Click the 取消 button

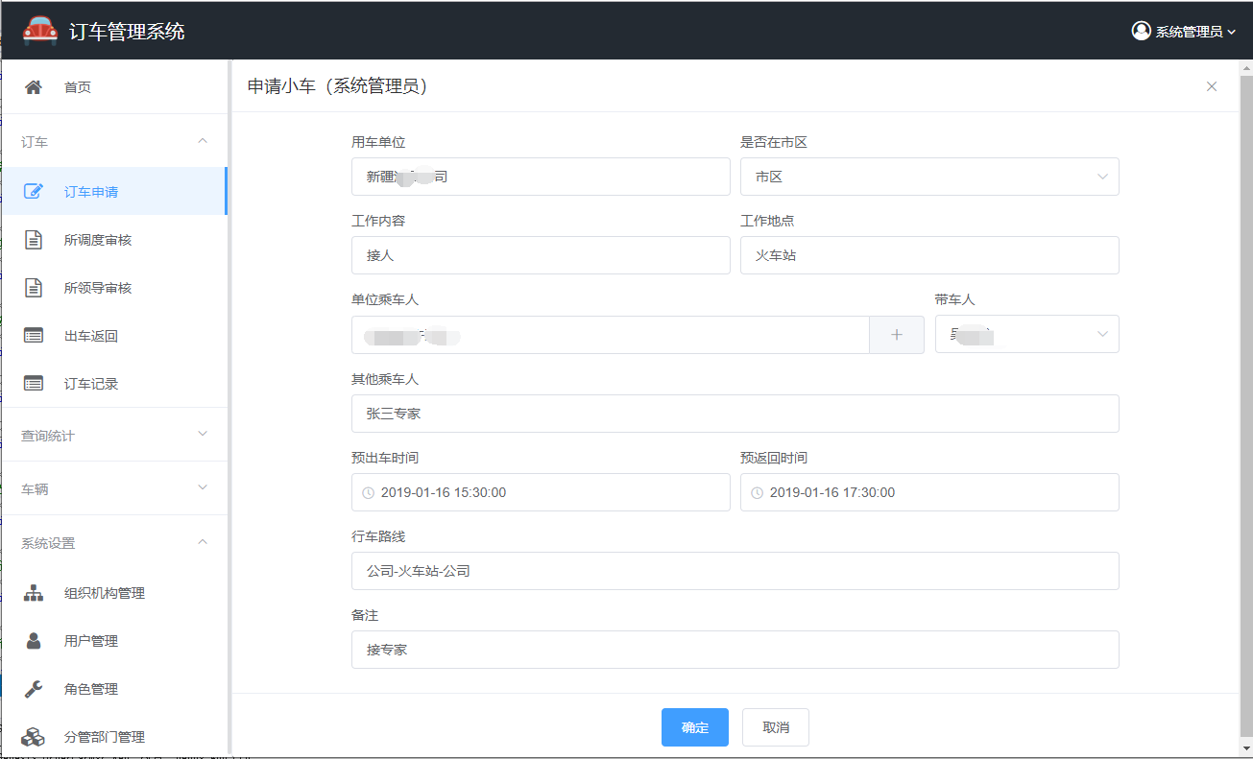click(x=775, y=727)
